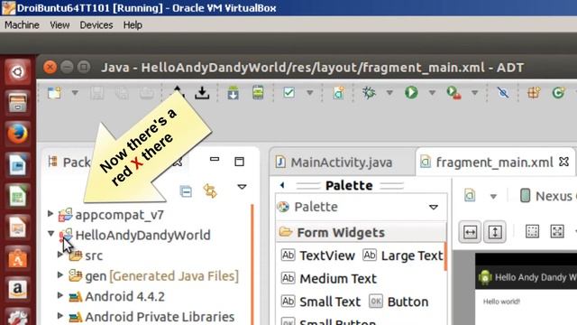Screen dimensions: 577x325
Task: Select the appcompat_v7 project
Action: click(x=119, y=215)
